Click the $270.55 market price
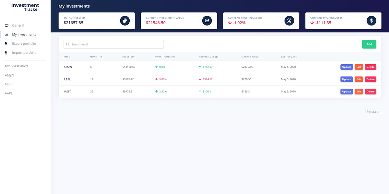 coord(246,79)
